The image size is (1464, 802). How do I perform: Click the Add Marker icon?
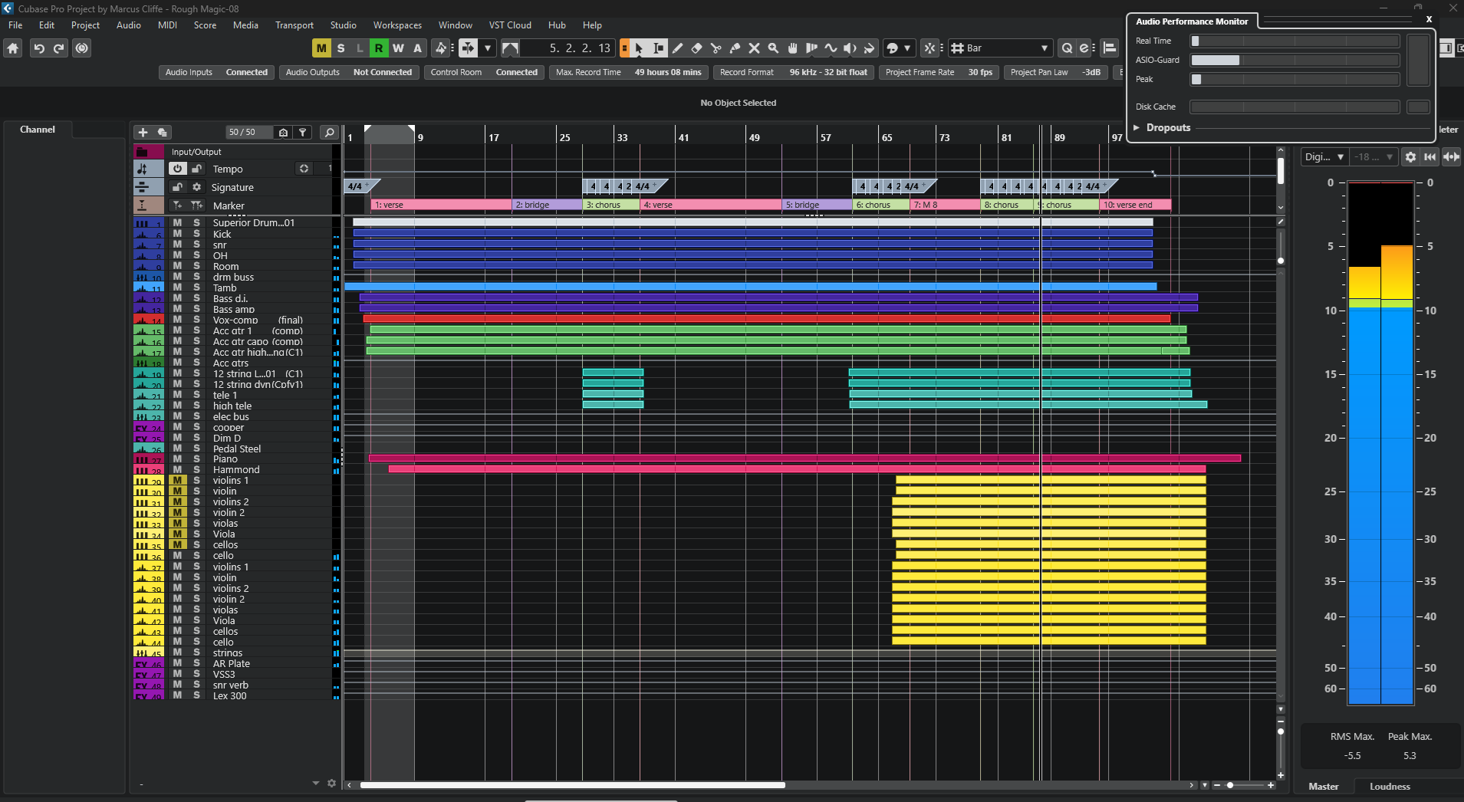[x=178, y=205]
